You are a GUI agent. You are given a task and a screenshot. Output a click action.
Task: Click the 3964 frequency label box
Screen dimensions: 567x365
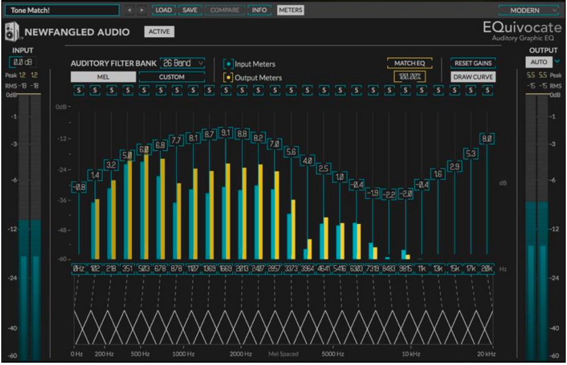point(307,268)
